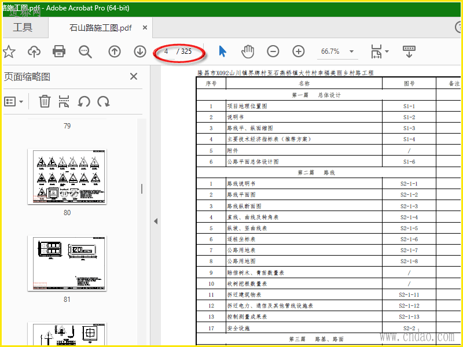This screenshot has height=347, width=463.
Task: Click the 逐桩坐标表 entry
Action: coord(241,239)
